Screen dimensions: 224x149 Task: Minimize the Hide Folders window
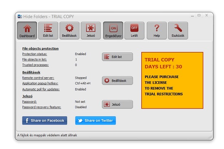click(192, 16)
